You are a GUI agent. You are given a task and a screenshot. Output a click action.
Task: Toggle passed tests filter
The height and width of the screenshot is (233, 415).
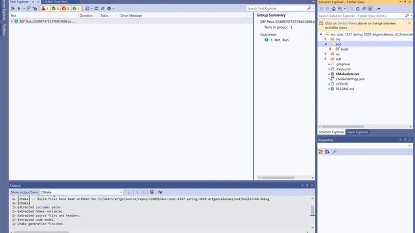(55, 8)
